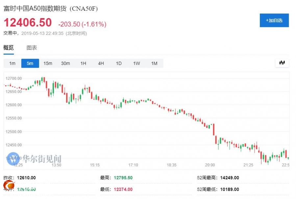Switch to the 图表 tab
Viewport: 296px width, 199px height.
click(32, 48)
